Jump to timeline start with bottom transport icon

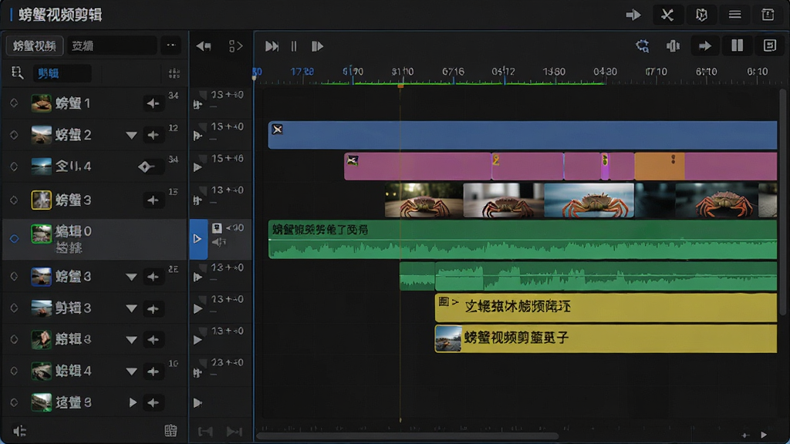(205, 432)
